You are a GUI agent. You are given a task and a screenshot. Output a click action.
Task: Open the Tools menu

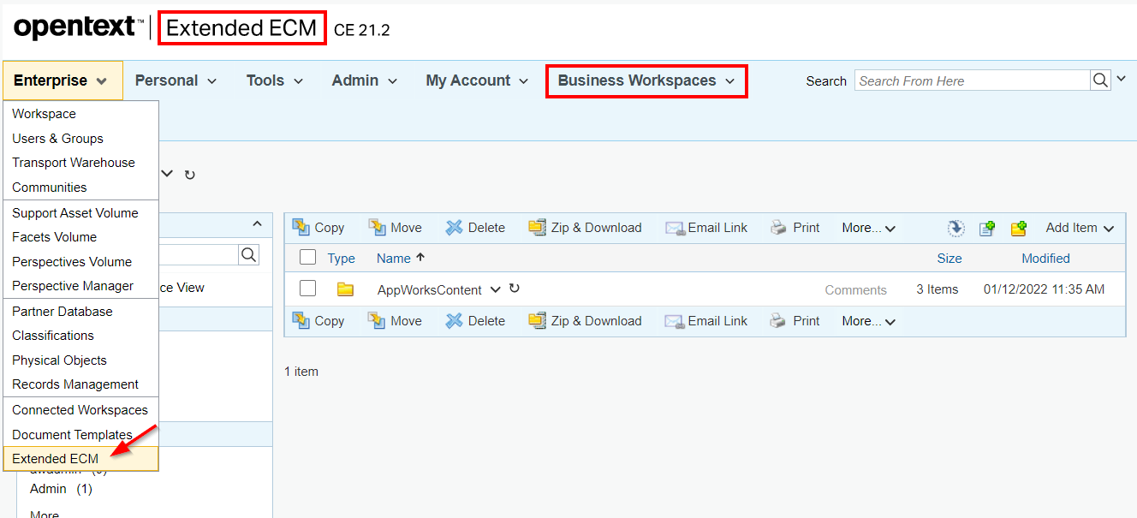click(275, 80)
